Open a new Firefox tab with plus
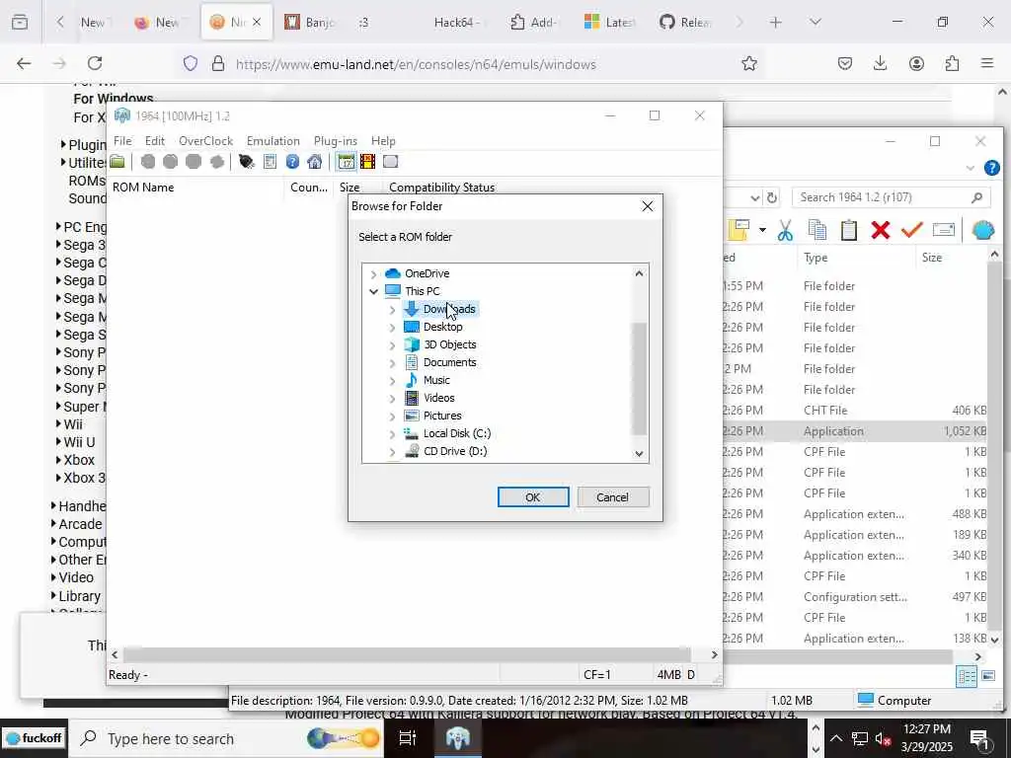 (775, 22)
